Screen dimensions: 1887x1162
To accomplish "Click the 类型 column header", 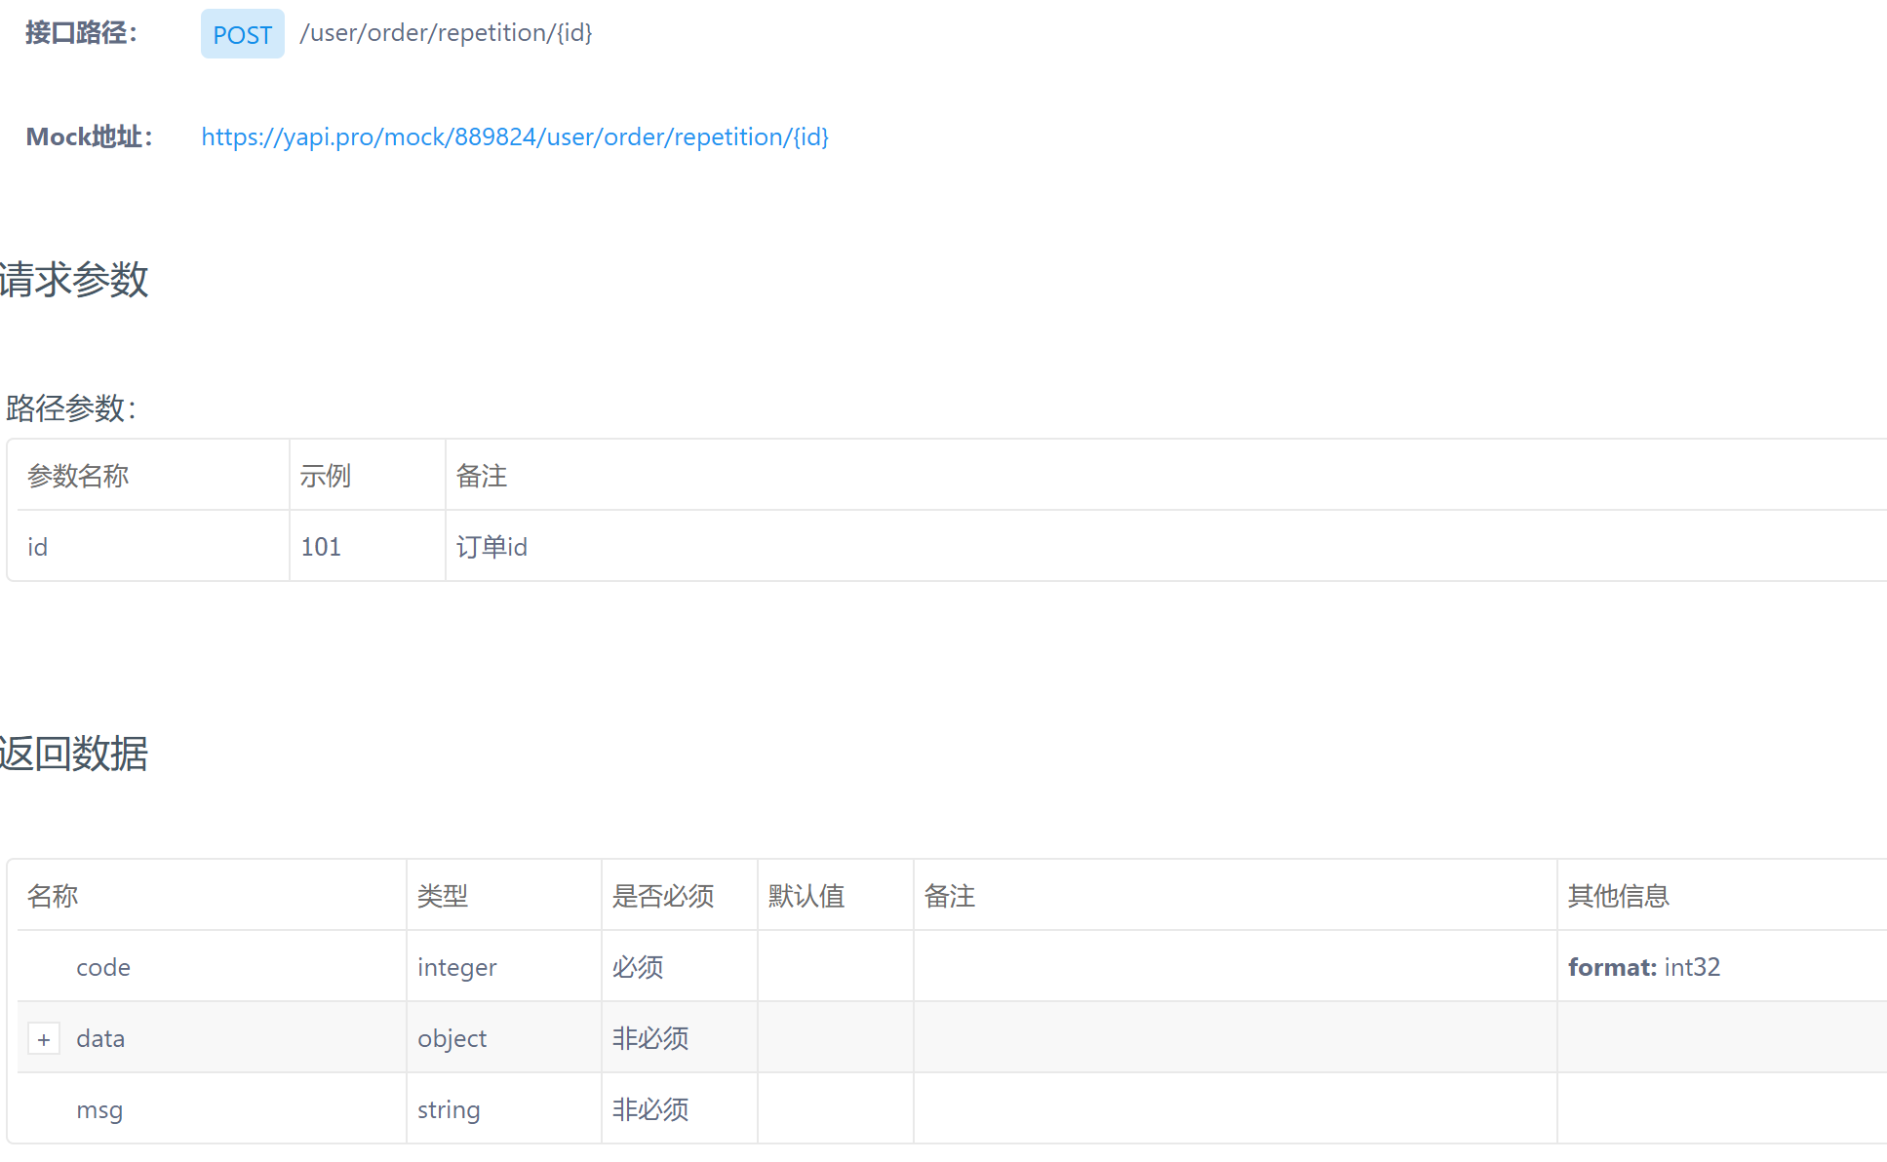I will point(443,896).
